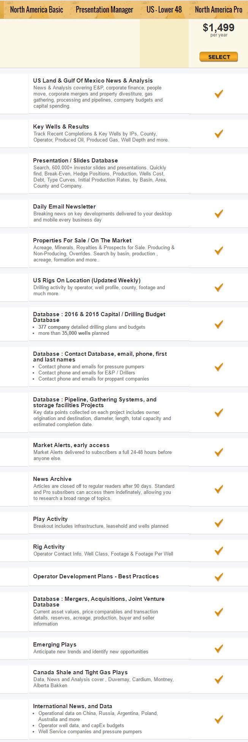The image size is (248, 742).
Task: Click the Properties For Sale checkmark
Action: coord(219,250)
